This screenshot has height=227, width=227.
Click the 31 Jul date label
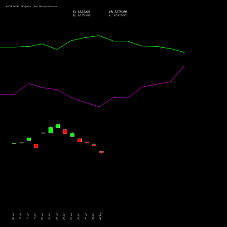[93, 217]
